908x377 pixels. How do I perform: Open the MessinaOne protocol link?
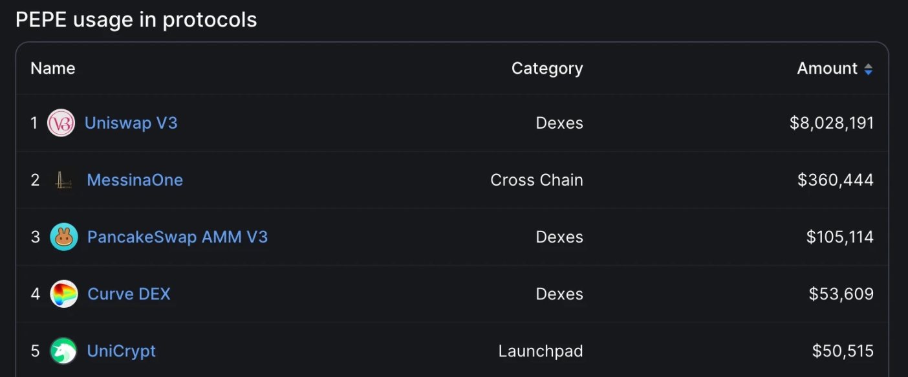[x=135, y=180]
